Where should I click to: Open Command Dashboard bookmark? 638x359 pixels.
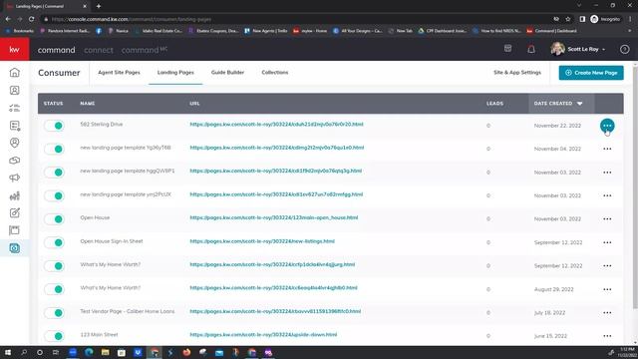point(551,31)
